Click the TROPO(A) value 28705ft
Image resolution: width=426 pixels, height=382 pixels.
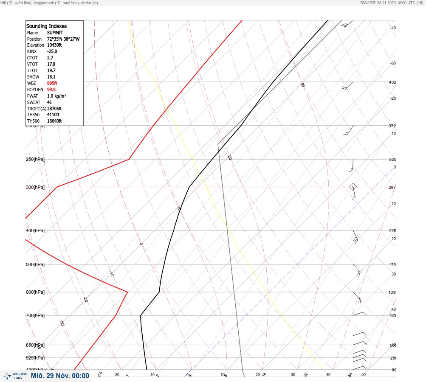pos(54,109)
